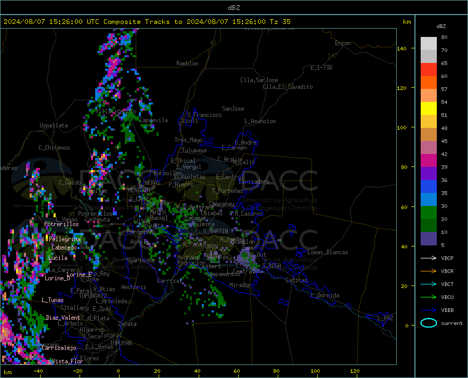Select the 51-54 dBZ yellow swatch
Viewport: 468px width, 378px height.
428,109
